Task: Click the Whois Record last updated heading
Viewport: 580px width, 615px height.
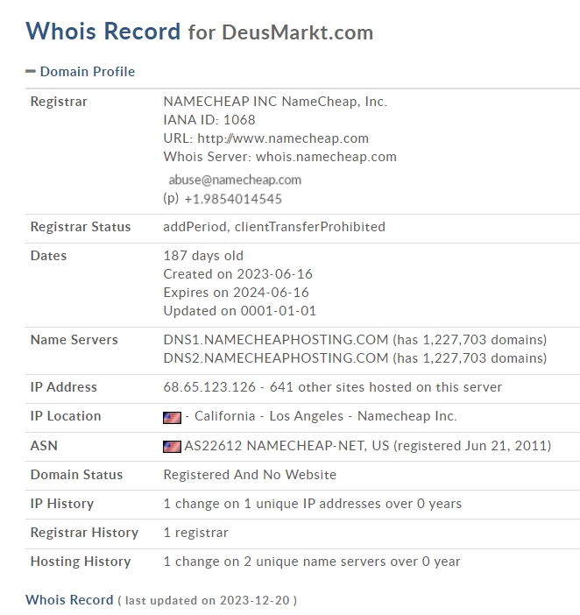Action: [161, 600]
